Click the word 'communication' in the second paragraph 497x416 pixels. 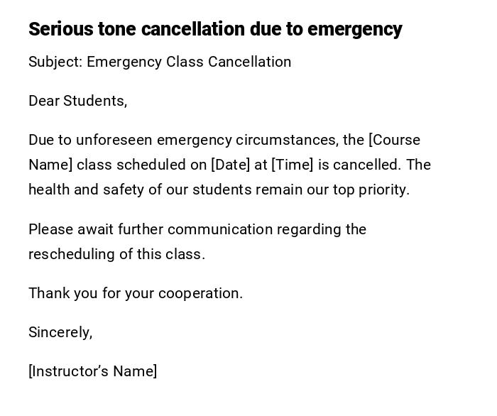click(220, 229)
